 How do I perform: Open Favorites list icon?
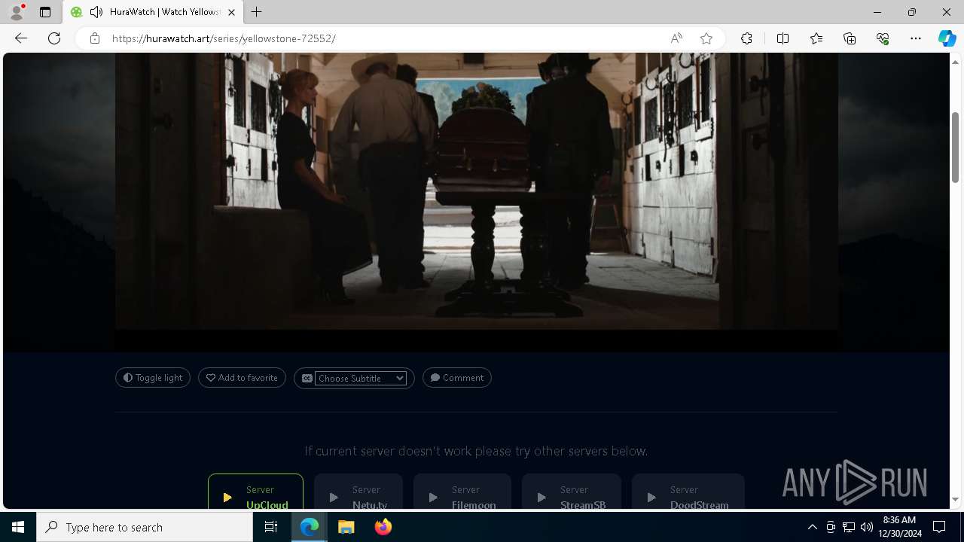pyautogui.click(x=816, y=38)
